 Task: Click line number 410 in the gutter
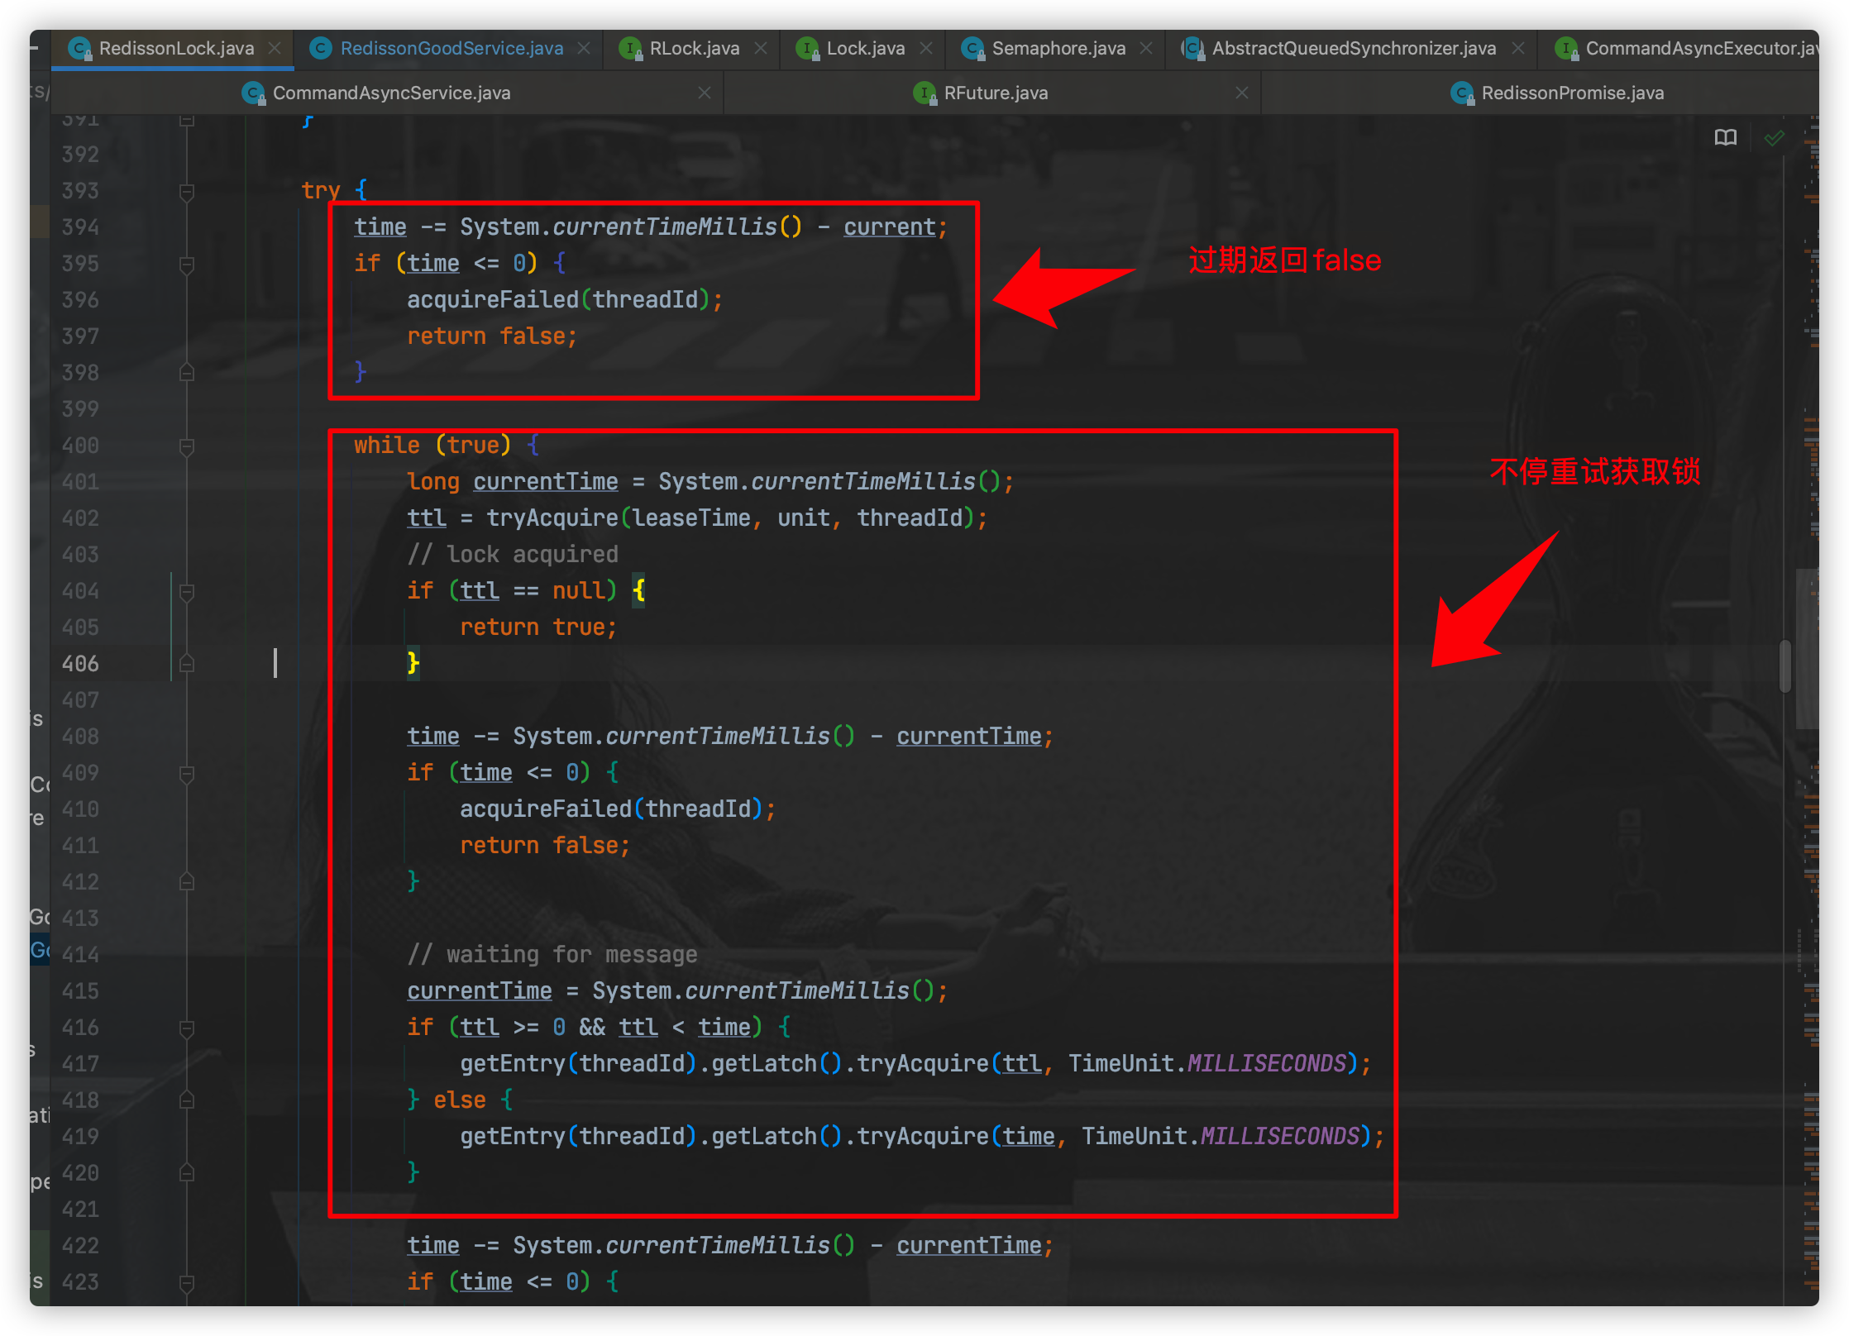coord(80,809)
